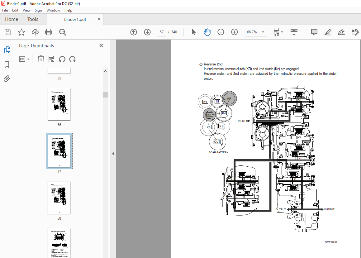Click the KR gear circle label
Screen dimensions: 361x258
pyautogui.click(x=229, y=98)
